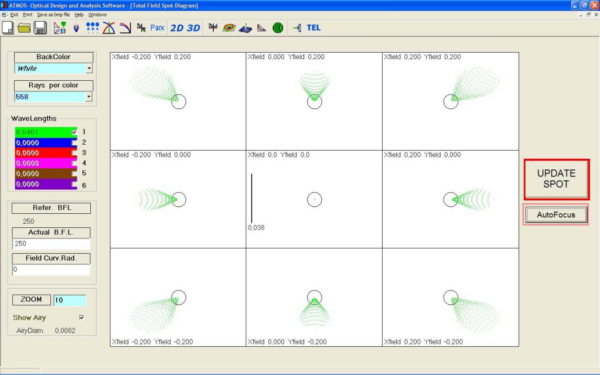600x375 pixels.
Task: Click the Parx paraxial data icon
Action: pyautogui.click(x=157, y=28)
